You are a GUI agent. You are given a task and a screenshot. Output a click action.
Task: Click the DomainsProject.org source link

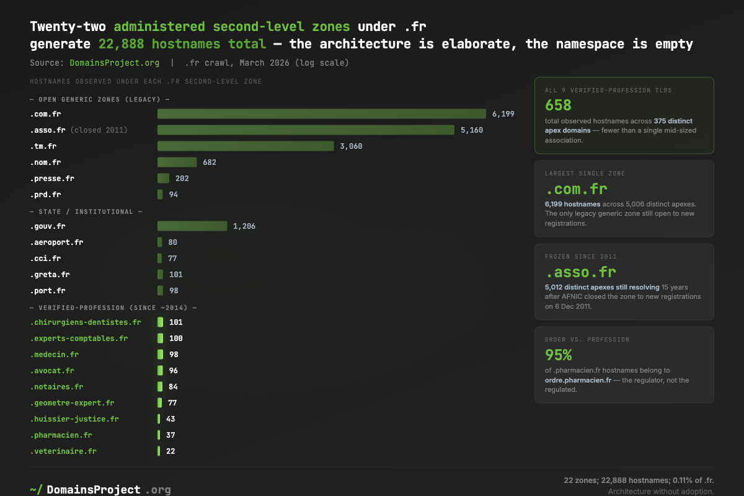(x=114, y=63)
